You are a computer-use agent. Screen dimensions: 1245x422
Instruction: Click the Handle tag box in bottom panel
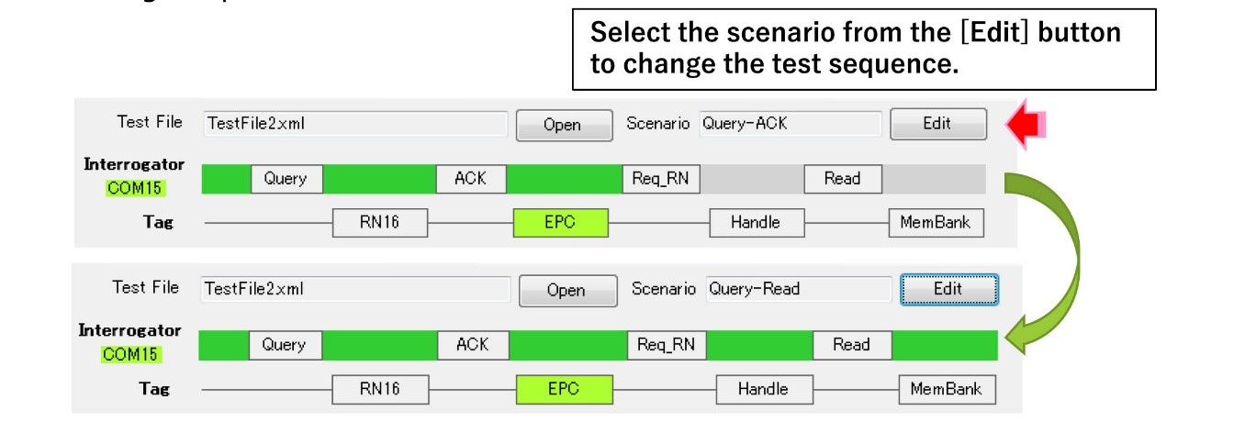[x=763, y=389]
